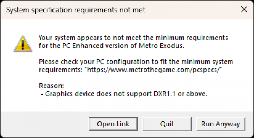The image size is (254, 138).
Task: Click the dialog title 'System specification requirements not met'
Action: click(76, 10)
